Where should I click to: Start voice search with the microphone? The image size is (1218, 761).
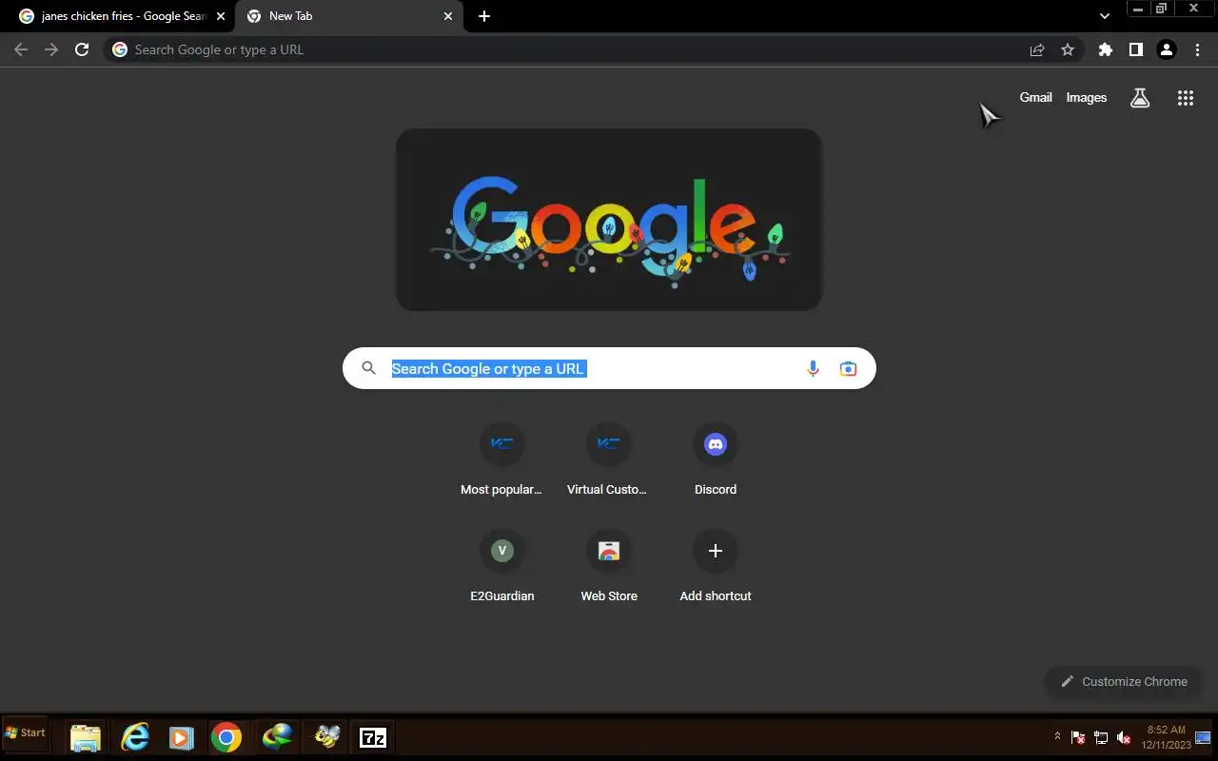click(x=813, y=368)
